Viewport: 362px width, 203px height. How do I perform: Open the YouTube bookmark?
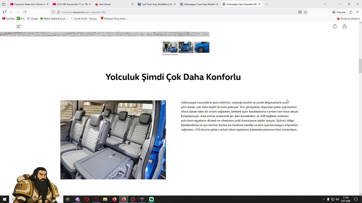coord(8,19)
